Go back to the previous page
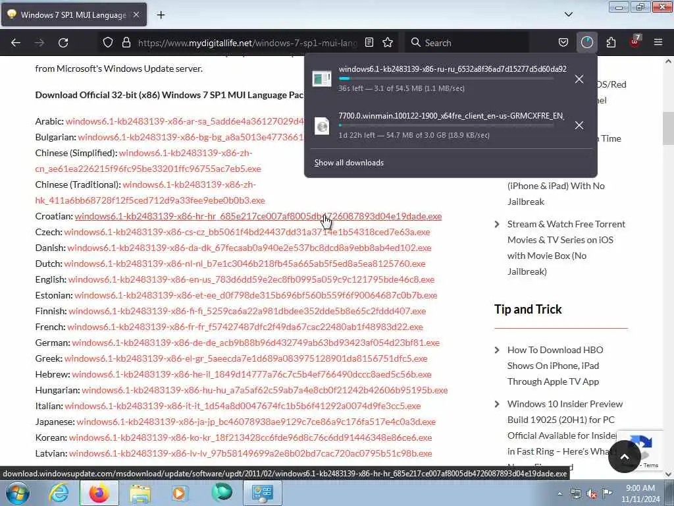 (x=16, y=43)
